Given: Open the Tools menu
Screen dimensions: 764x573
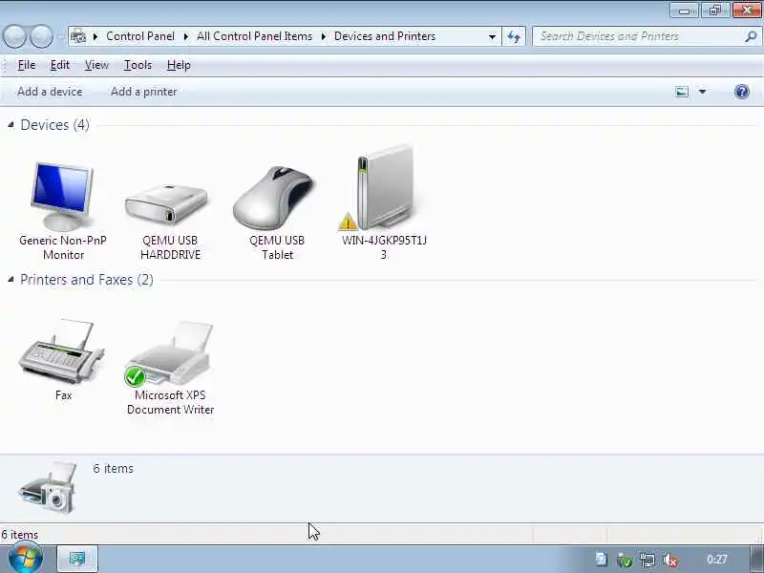Looking at the screenshot, I should (138, 65).
